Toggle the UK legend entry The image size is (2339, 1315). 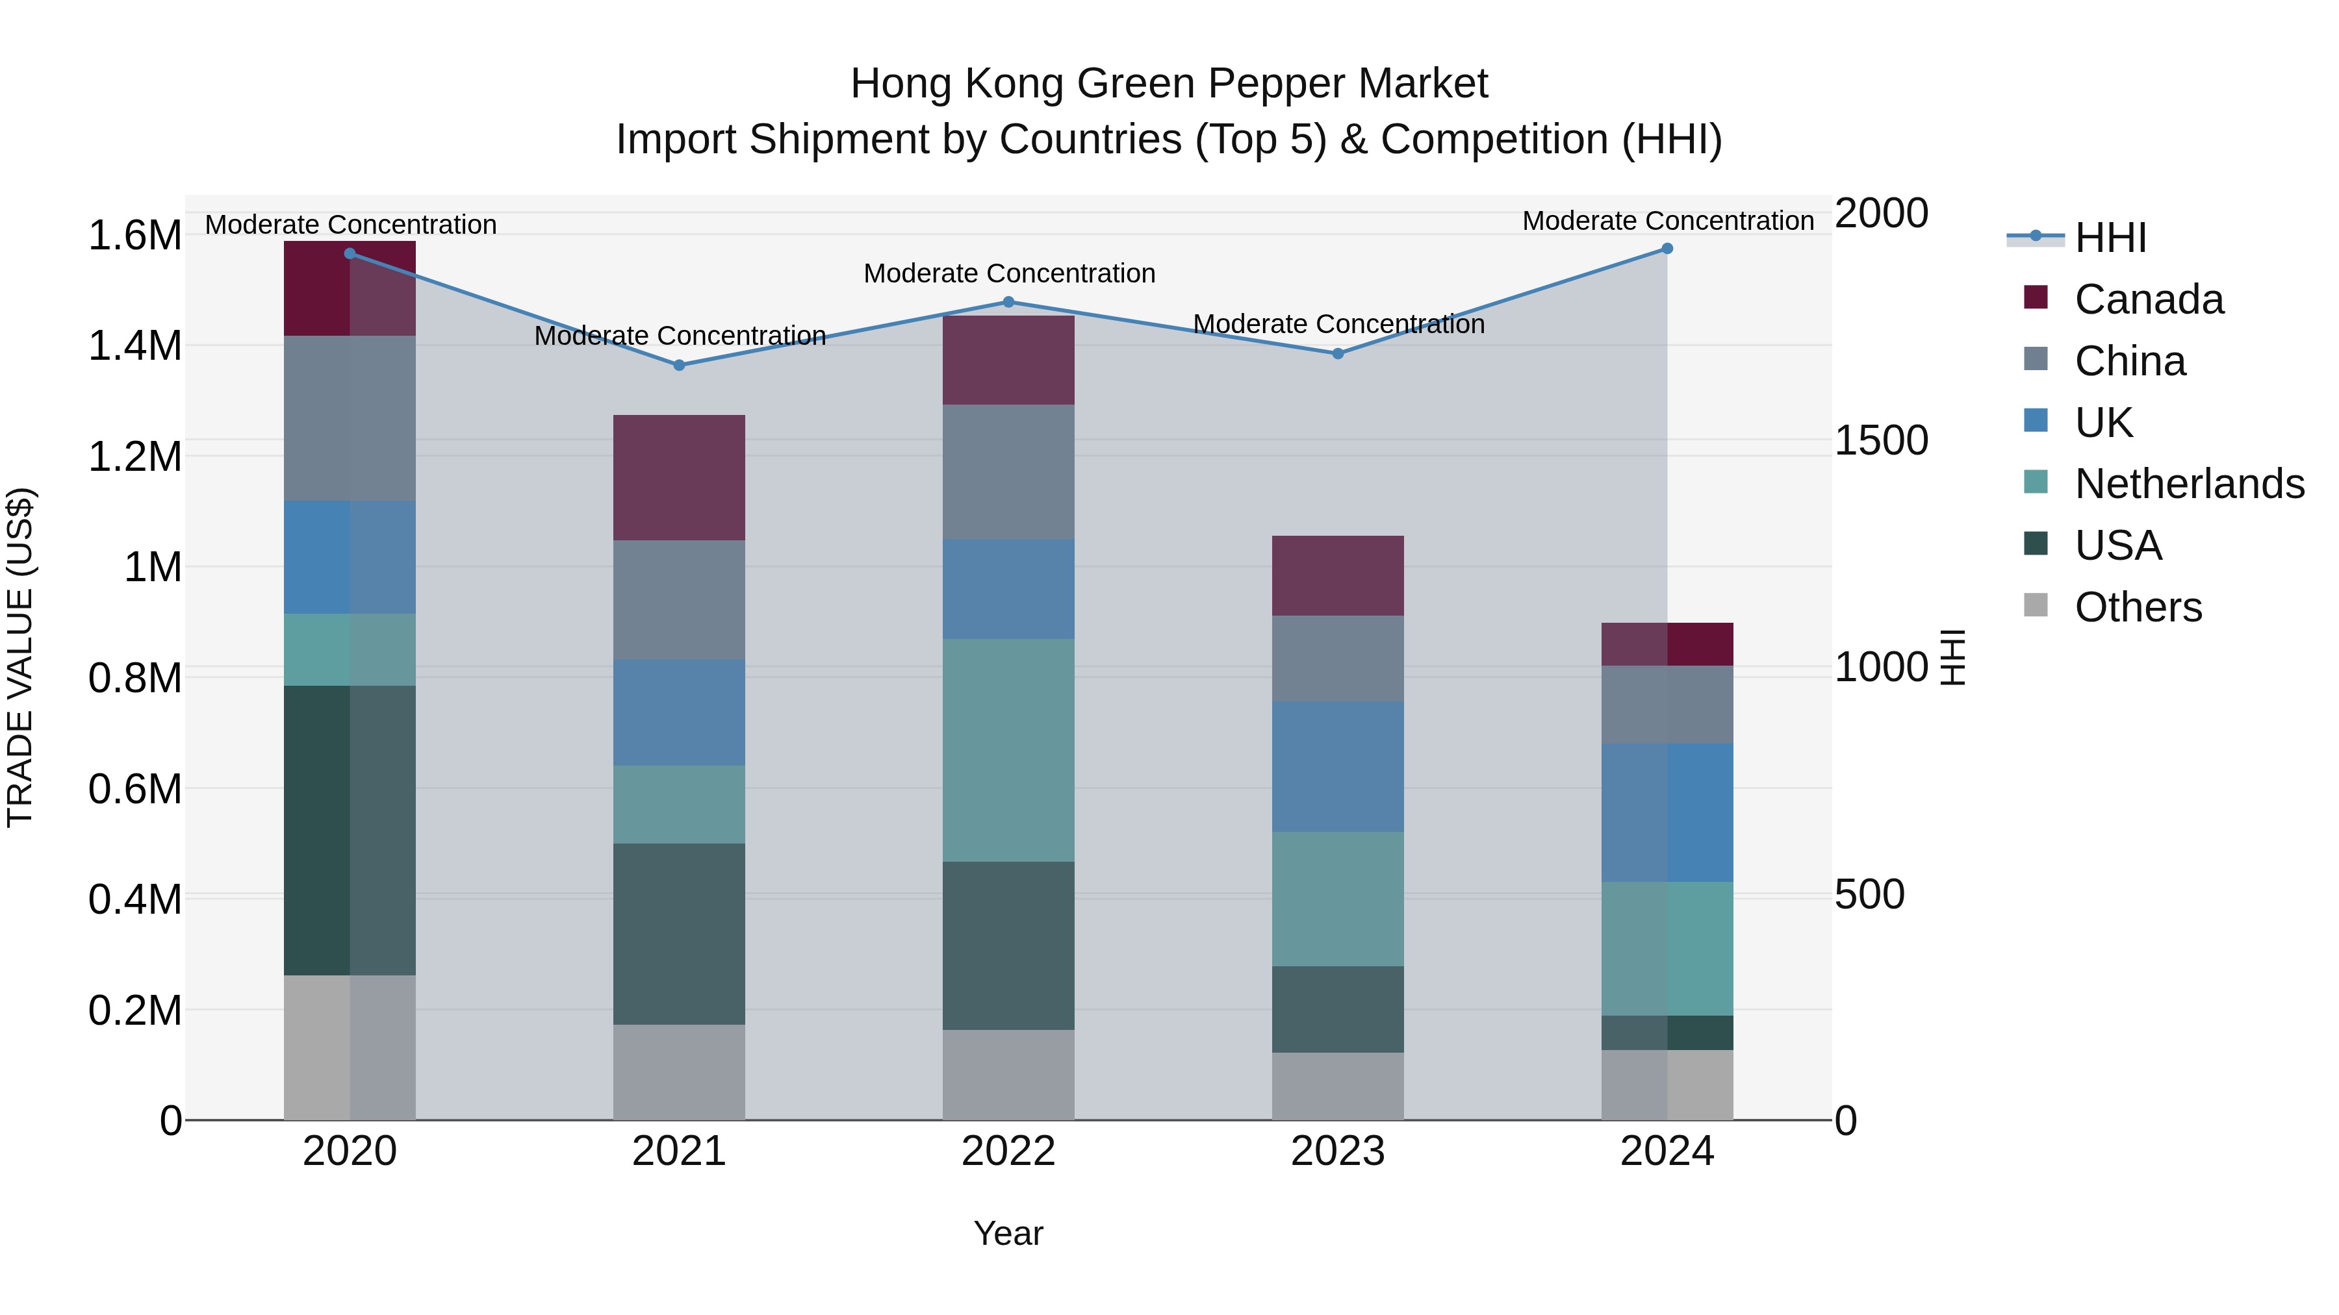pos(2078,423)
